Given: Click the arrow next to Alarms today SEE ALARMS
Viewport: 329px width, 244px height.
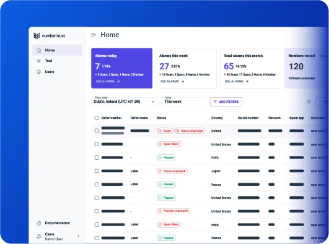Looking at the screenshot, I should (118, 81).
